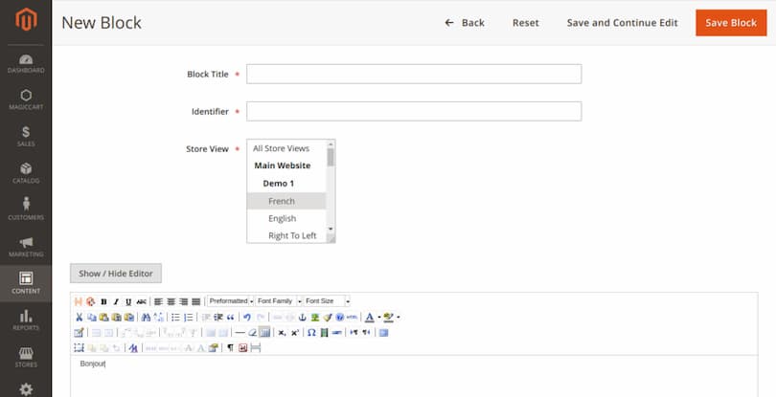Open the Content section in the sidebar

[26, 282]
